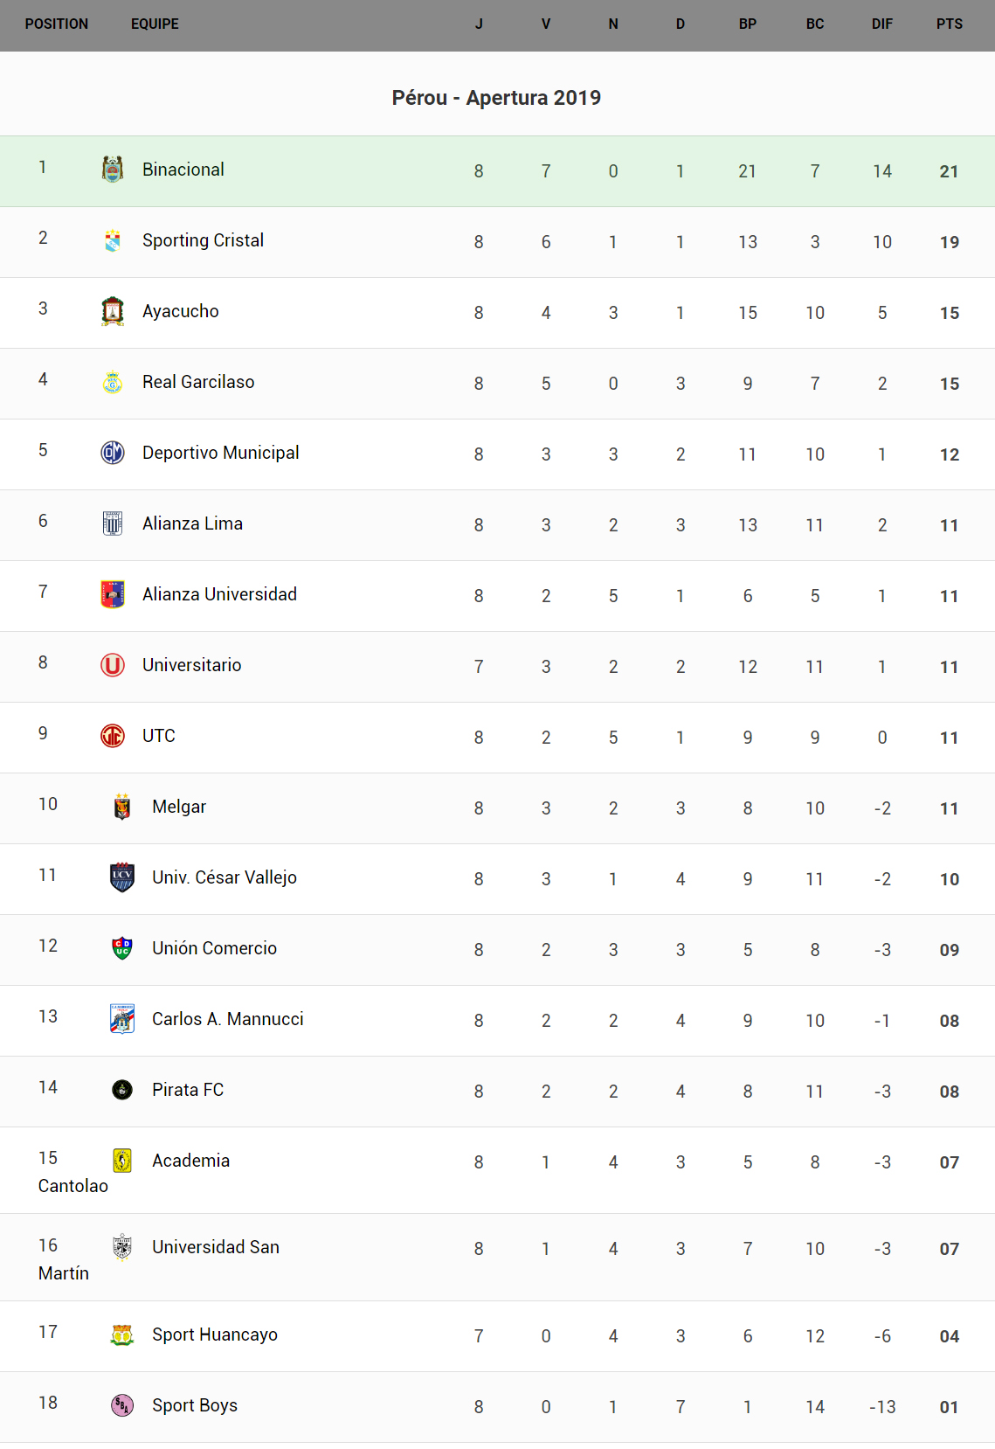Click the Binacional club crest icon
995x1449 pixels.
pyautogui.click(x=113, y=169)
